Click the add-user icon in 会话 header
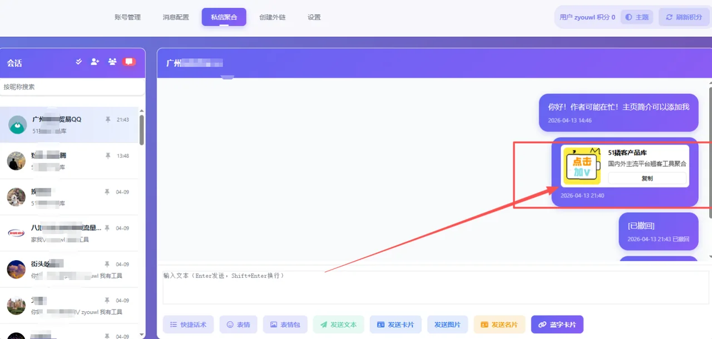 (95, 62)
